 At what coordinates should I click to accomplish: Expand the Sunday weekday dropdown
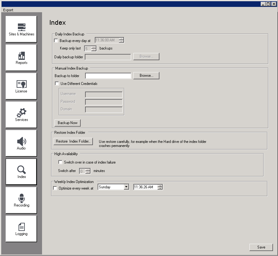(126, 187)
